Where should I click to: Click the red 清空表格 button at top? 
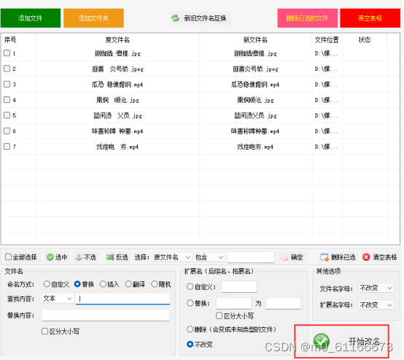(x=370, y=18)
